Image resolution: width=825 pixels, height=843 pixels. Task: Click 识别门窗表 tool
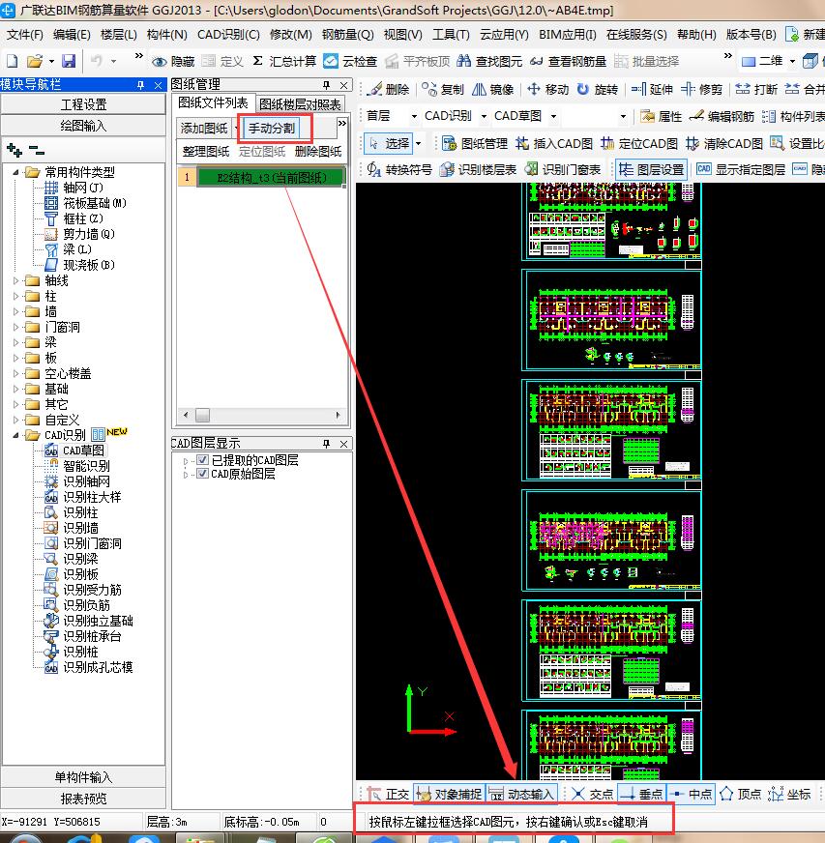[563, 169]
